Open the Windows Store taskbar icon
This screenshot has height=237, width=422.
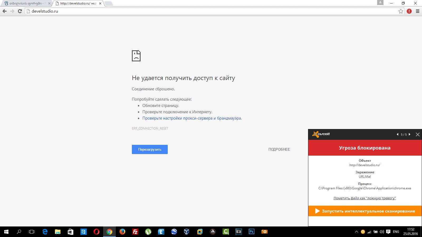70,232
